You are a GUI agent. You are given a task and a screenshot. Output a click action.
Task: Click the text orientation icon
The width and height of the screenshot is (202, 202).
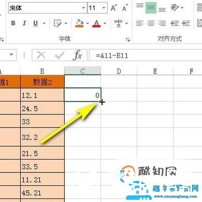175,8
